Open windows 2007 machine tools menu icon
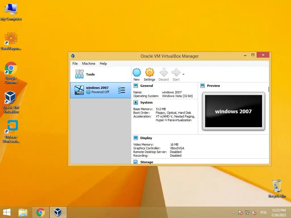The width and height of the screenshot is (291, 218). click(x=122, y=90)
